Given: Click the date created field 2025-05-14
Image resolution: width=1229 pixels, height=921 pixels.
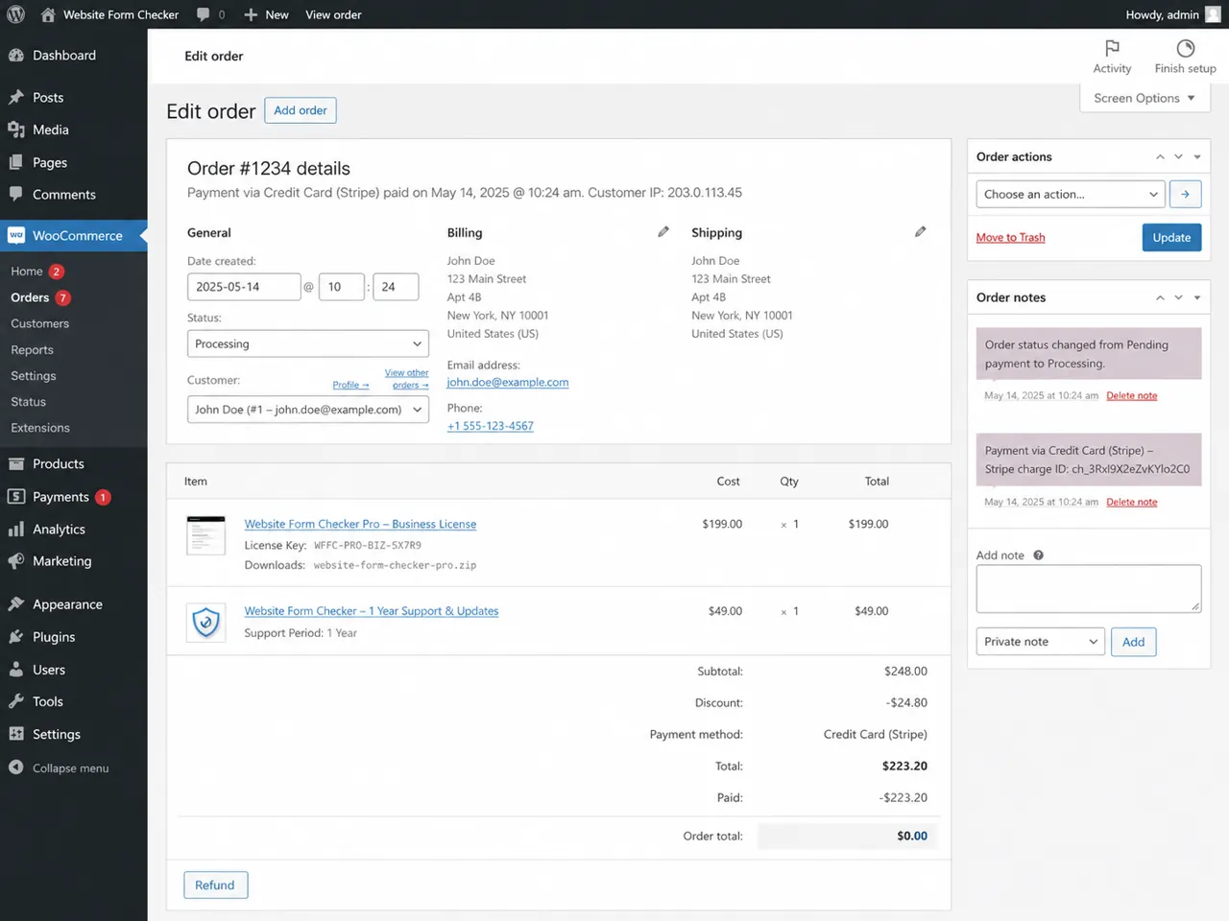Looking at the screenshot, I should 244,287.
